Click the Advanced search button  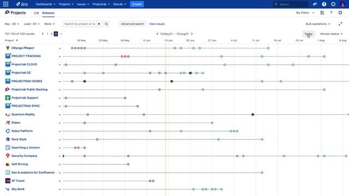pyautogui.click(x=133, y=24)
